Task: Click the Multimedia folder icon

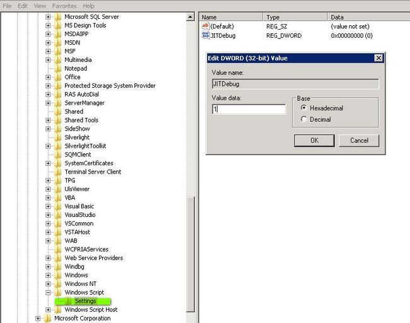Action: click(x=58, y=60)
